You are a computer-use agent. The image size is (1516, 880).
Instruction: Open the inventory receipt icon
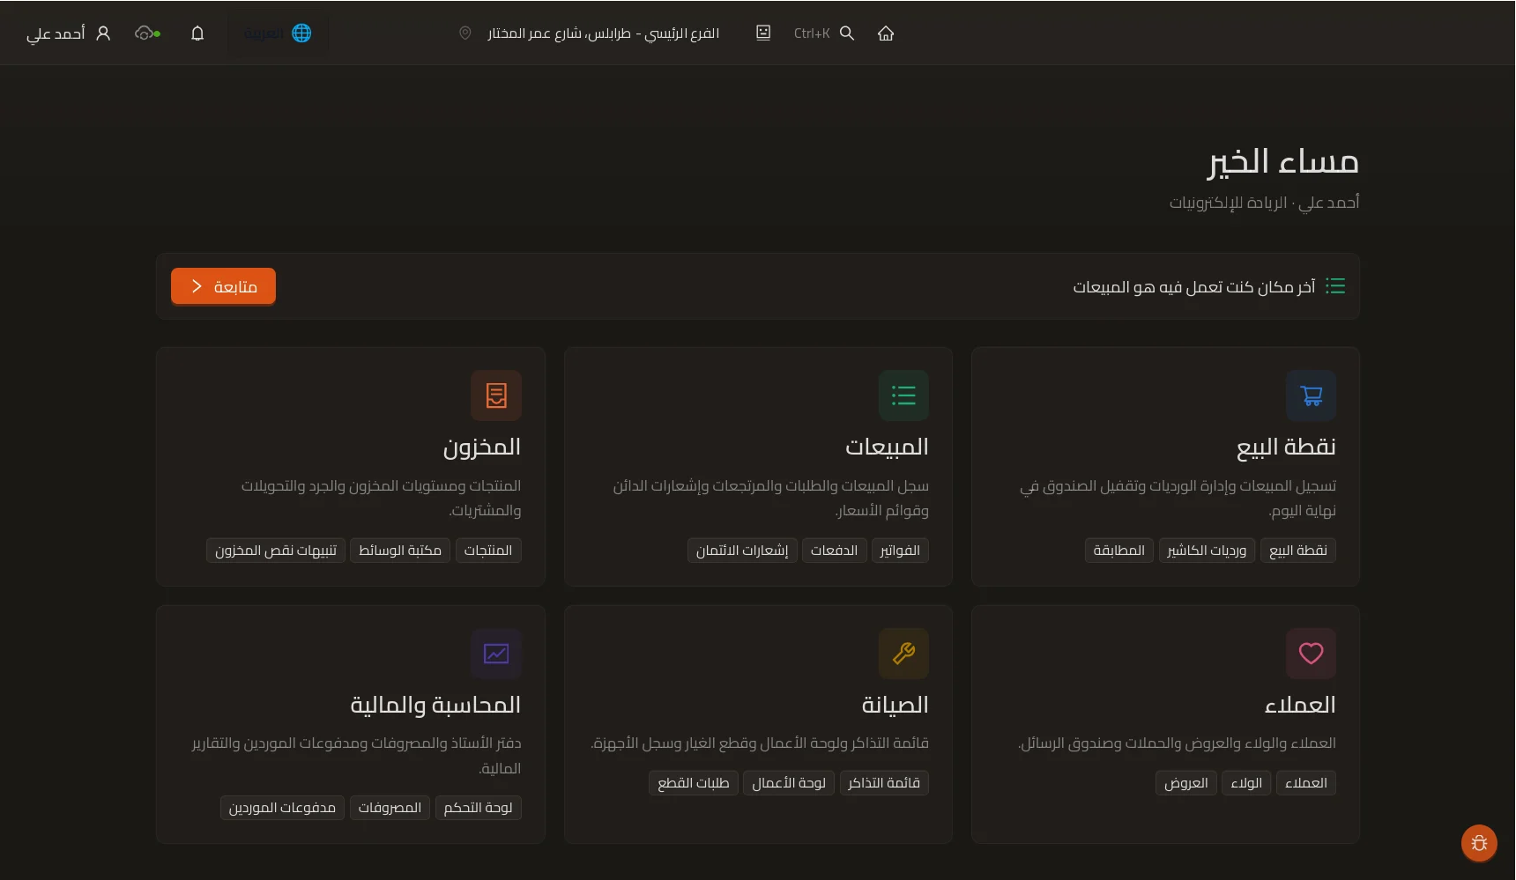(496, 396)
